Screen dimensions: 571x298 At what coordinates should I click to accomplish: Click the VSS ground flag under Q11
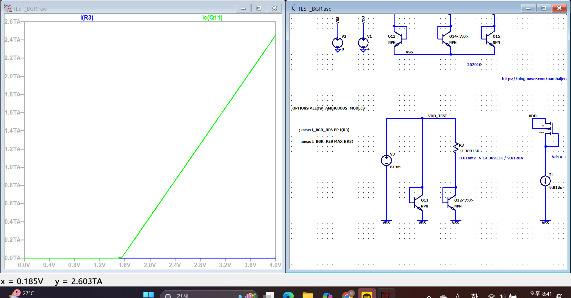pyautogui.click(x=422, y=222)
